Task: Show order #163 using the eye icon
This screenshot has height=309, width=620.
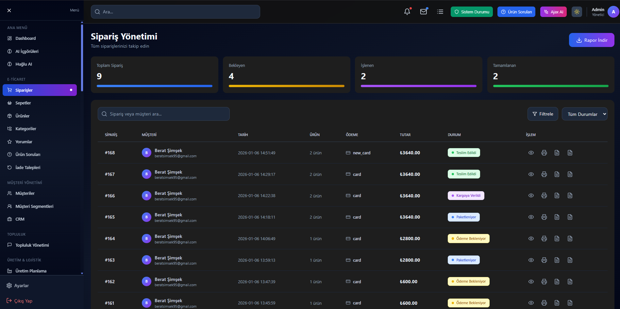Action: click(531, 260)
